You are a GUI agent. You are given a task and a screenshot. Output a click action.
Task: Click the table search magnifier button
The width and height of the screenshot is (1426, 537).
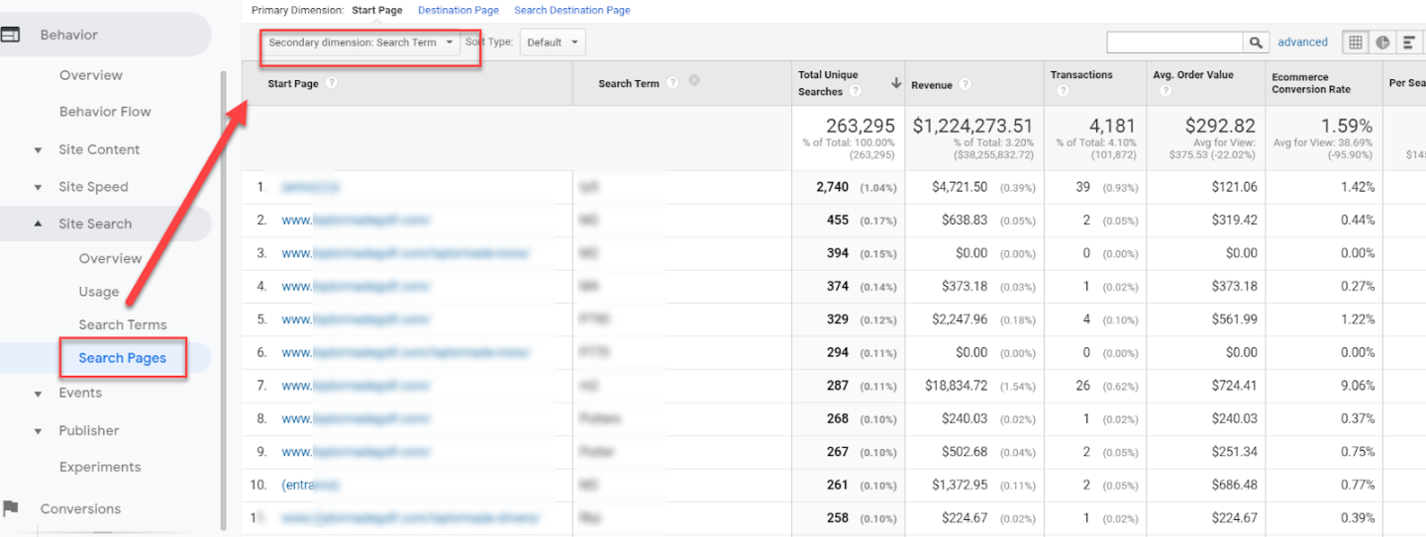pyautogui.click(x=1256, y=43)
